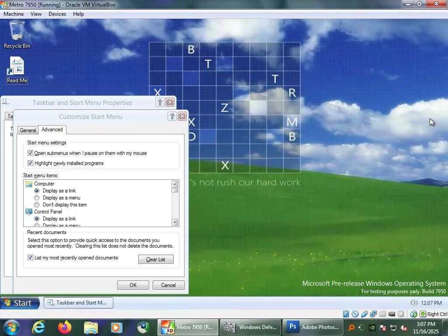This screenshot has height=336, width=448.
Task: Click the list scroll up arrow
Action: (x=175, y=184)
